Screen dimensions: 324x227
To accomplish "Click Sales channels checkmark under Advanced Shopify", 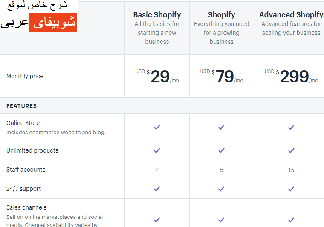I will [291, 220].
